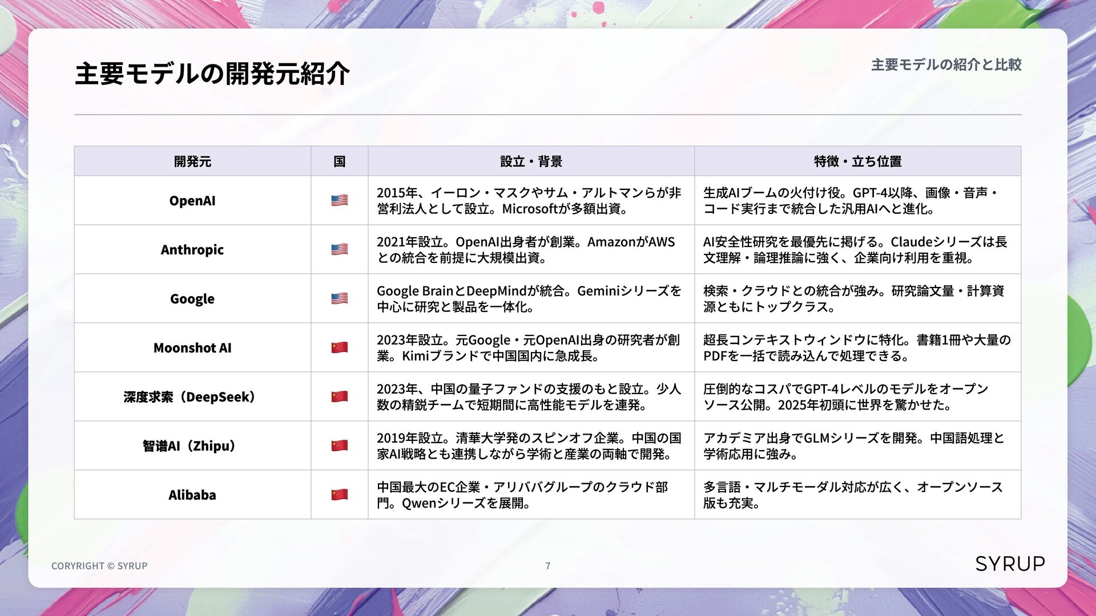This screenshot has height=616, width=1096.
Task: Click the text starting 2015年、イーロン・マスク
Action: [529, 201]
